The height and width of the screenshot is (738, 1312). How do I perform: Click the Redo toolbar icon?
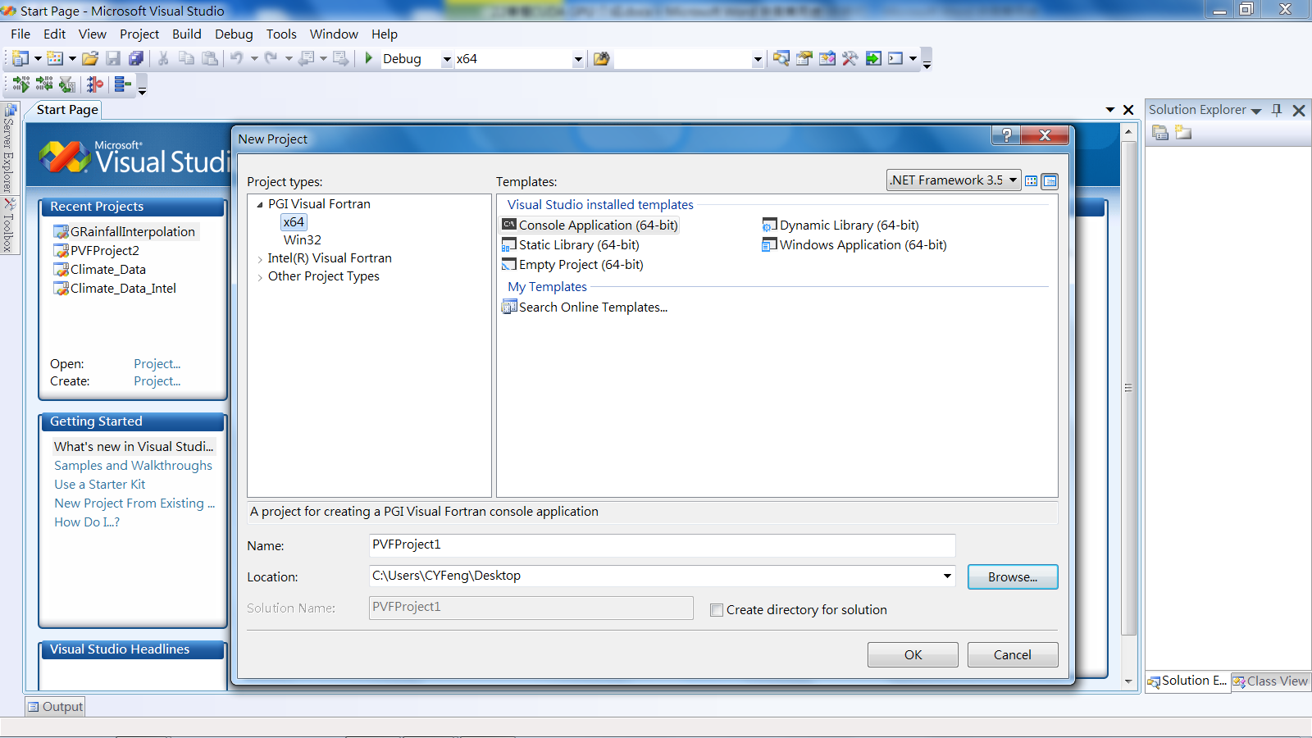(271, 58)
